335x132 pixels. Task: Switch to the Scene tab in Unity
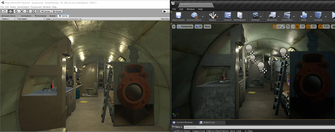tap(52, 16)
